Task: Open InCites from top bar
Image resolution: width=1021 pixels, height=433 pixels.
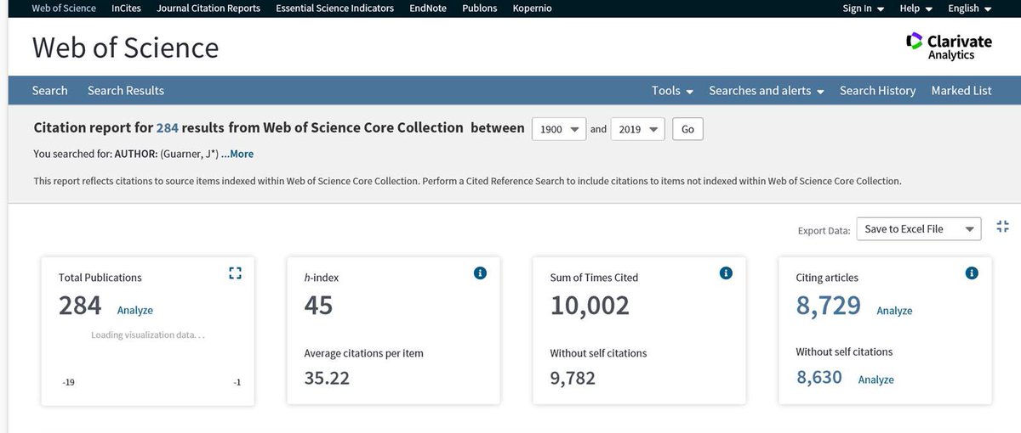Action: tap(127, 8)
